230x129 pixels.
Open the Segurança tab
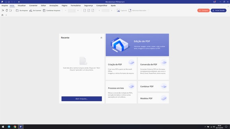point(89,6)
